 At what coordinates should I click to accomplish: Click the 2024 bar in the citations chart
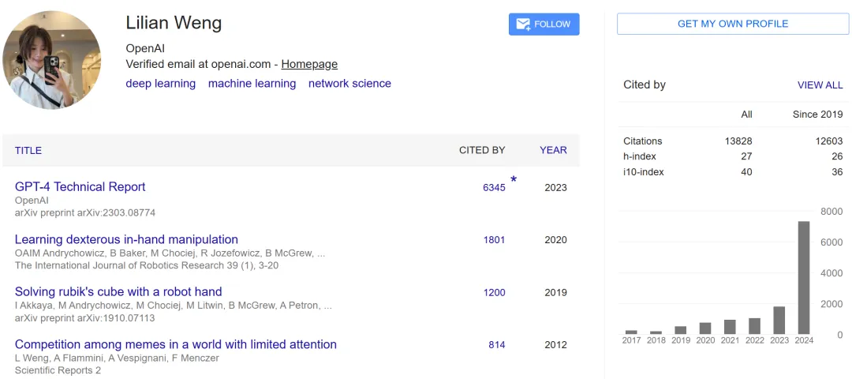(804, 277)
